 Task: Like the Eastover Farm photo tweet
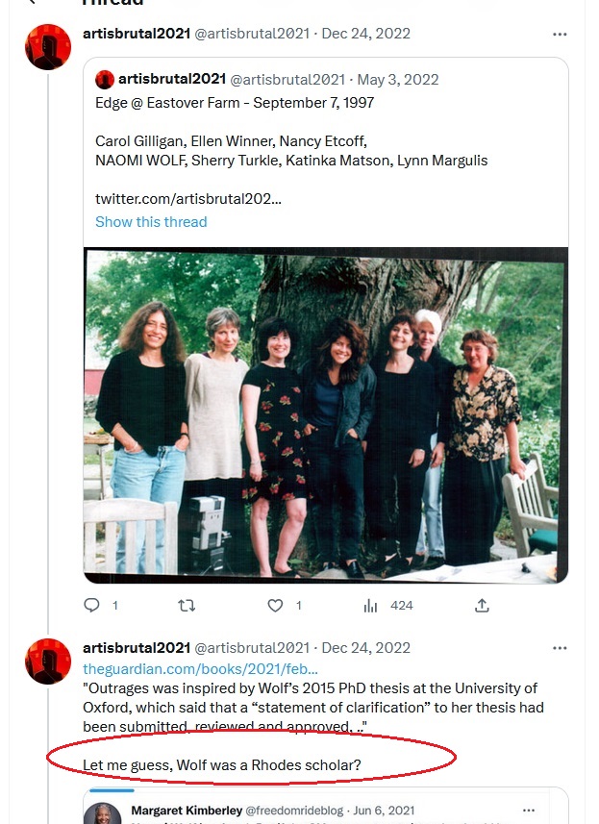click(x=276, y=606)
